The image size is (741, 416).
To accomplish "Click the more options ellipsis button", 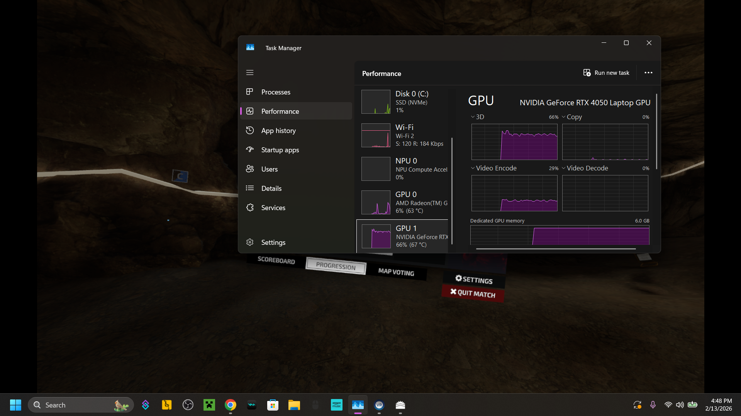I will 648,73.
